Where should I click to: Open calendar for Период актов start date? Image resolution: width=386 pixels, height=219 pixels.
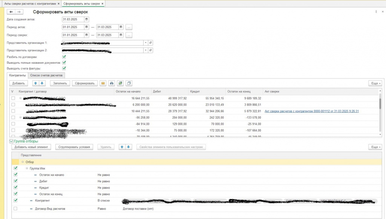click(86, 27)
